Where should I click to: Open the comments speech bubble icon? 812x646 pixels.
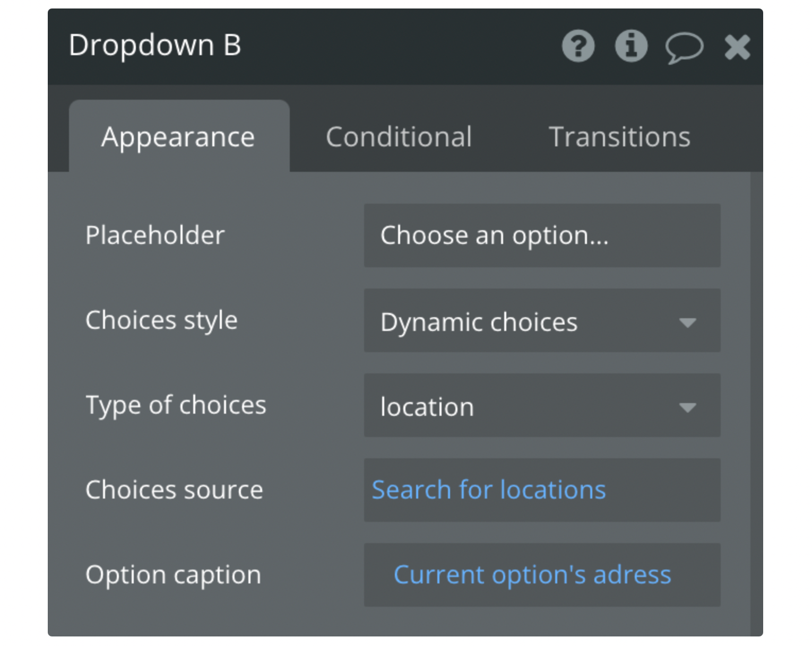click(x=684, y=48)
